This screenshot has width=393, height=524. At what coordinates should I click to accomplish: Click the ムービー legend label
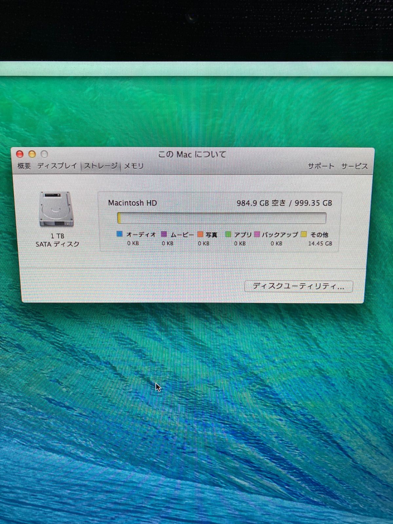click(x=182, y=234)
